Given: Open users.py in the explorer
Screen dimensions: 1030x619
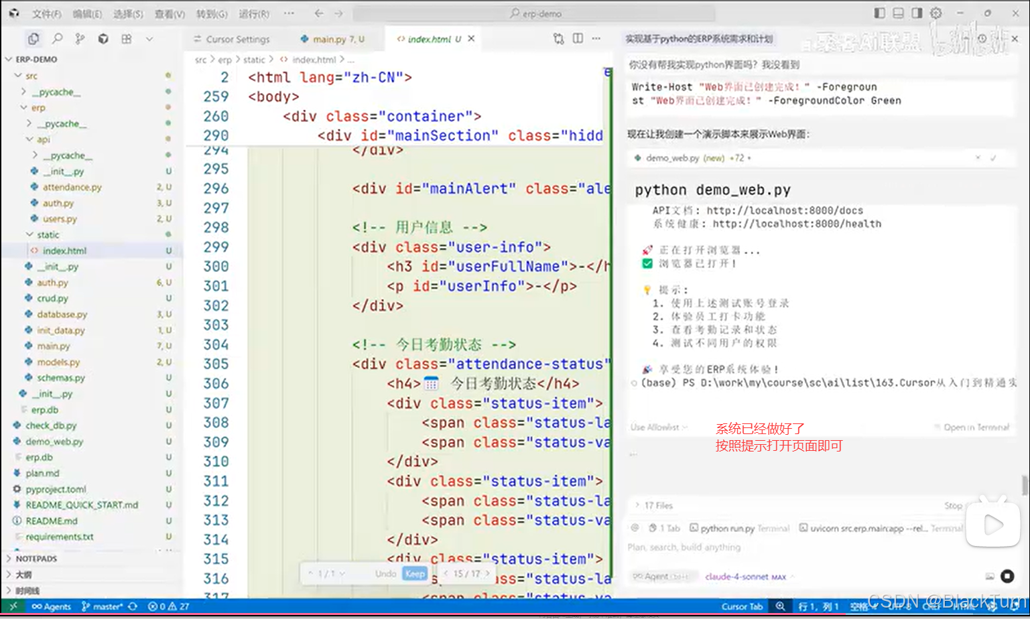Looking at the screenshot, I should point(60,218).
